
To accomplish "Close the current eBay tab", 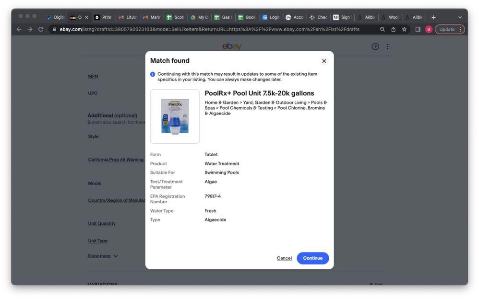I will (86, 17).
